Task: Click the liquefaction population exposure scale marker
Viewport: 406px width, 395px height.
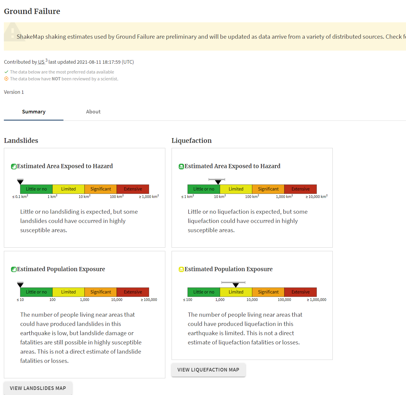Action: click(x=236, y=285)
